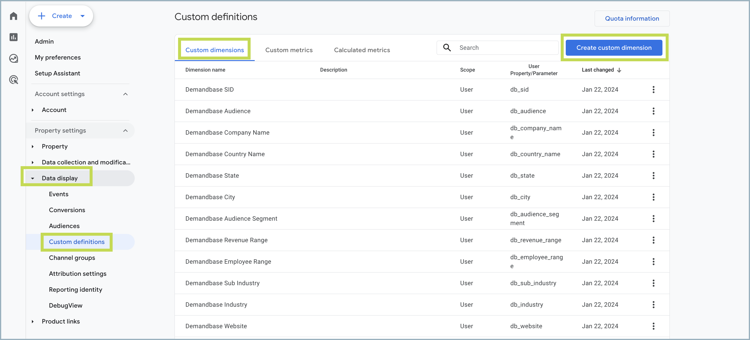Click the db_website parameter value

[526, 326]
